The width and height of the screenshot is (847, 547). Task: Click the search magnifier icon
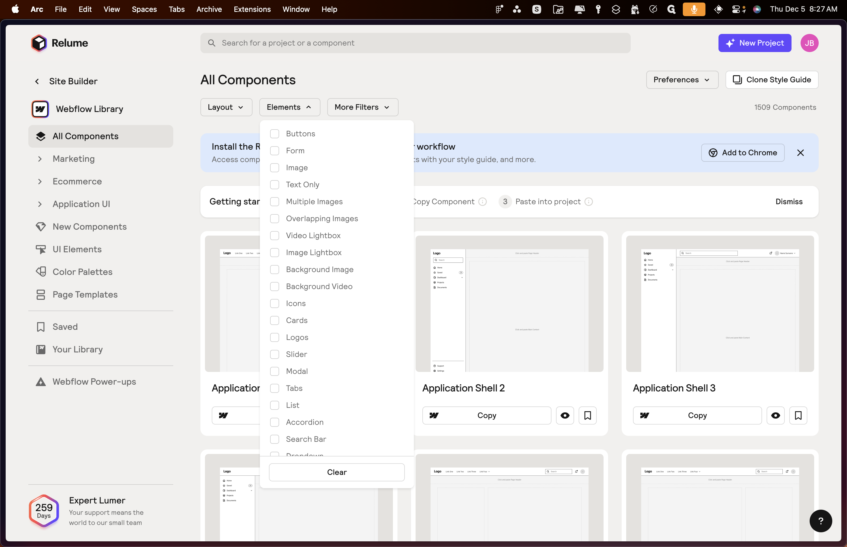pyautogui.click(x=211, y=43)
